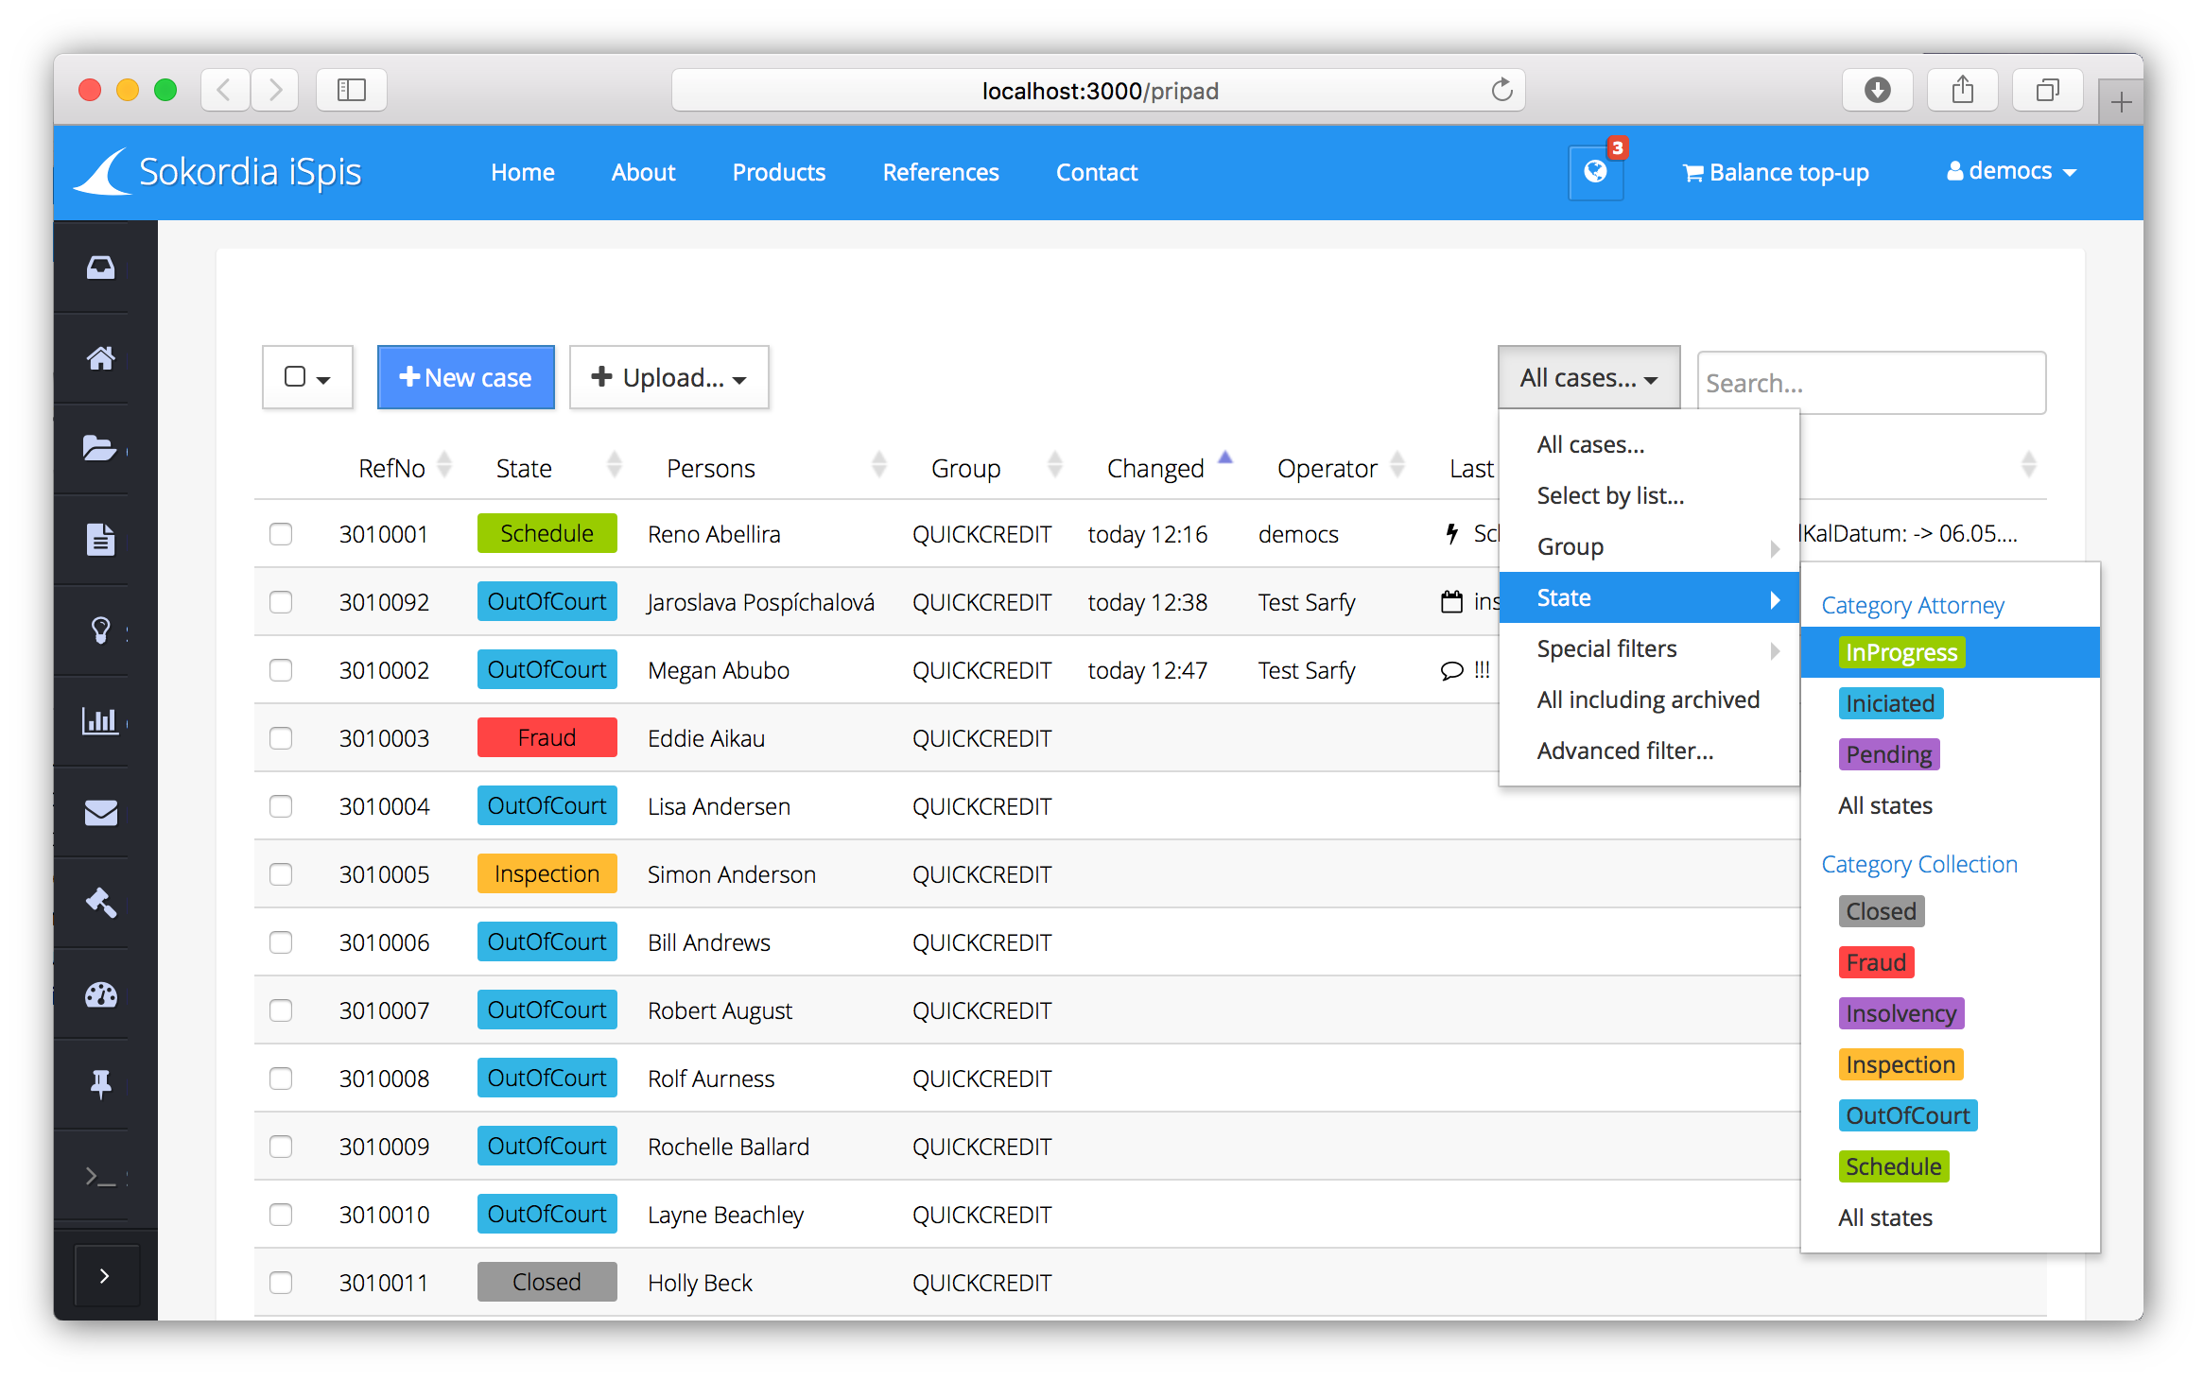
Task: Check the box for case 3010003
Action: click(x=281, y=738)
